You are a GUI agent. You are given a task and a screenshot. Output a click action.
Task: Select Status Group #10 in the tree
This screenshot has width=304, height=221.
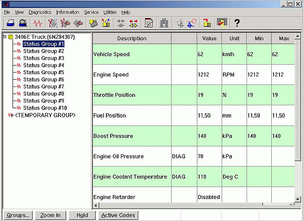tap(45, 108)
